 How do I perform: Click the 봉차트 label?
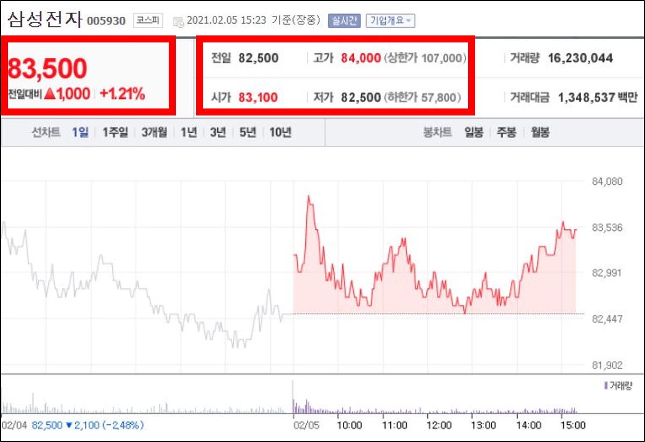tap(437, 133)
